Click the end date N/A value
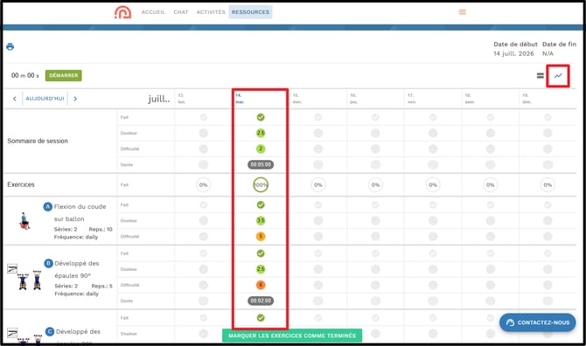 (x=548, y=54)
